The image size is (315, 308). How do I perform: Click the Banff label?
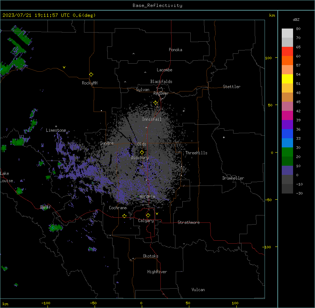pos(45,207)
